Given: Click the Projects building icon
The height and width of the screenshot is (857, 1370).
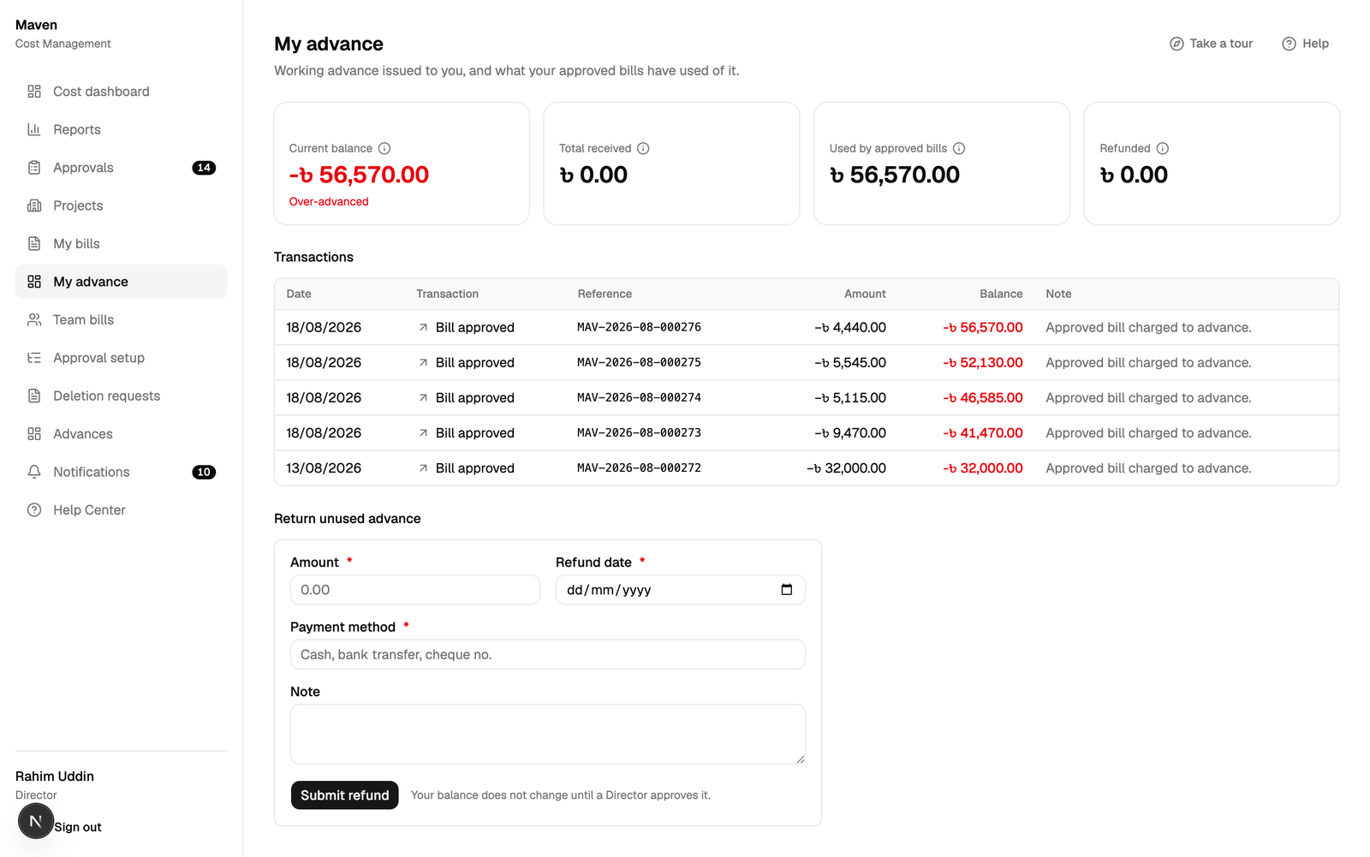Looking at the screenshot, I should (34, 205).
